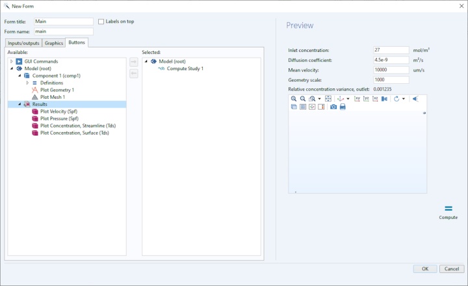Select Compute Study 1 in Selected list

pyautogui.click(x=185, y=69)
